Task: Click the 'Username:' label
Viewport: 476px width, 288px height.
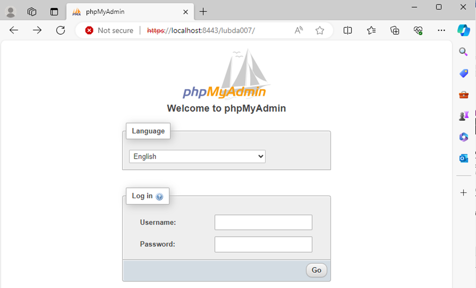Action: 158,223
